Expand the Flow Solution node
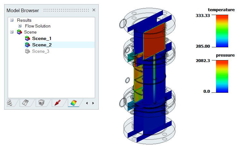The width and height of the screenshot is (243, 150). [x=20, y=26]
